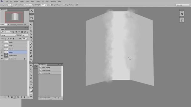The width and height of the screenshot is (191, 107).
Task: Hide Layer 4 visibility
Action: [x=2, y=52]
